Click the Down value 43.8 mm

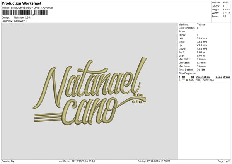202,49
